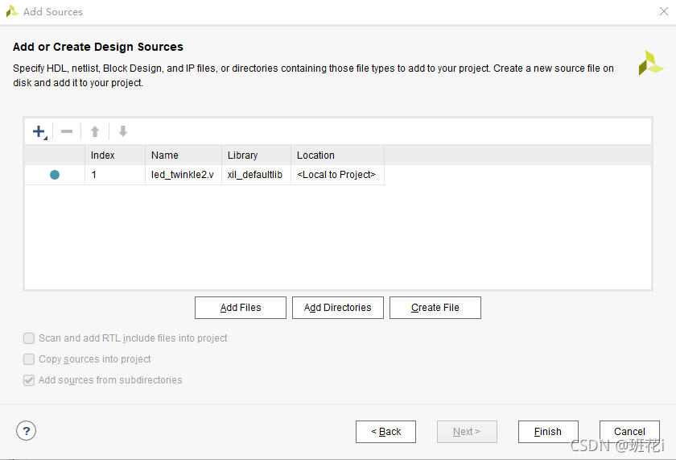Click the minus Remove icon in the toolbar
Image resolution: width=676 pixels, height=460 pixels.
pos(67,131)
